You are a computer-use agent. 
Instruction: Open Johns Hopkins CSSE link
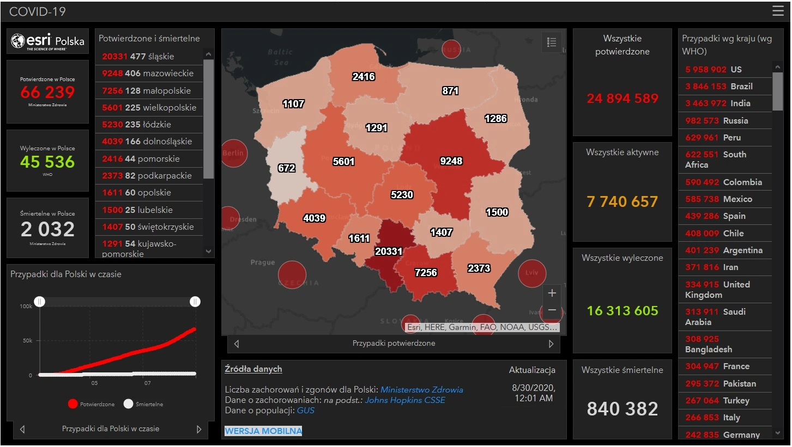(404, 400)
